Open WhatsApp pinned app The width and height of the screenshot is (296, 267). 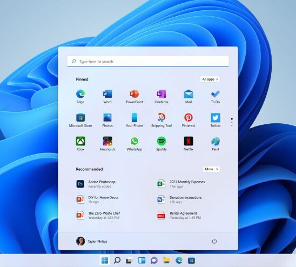coord(134,144)
